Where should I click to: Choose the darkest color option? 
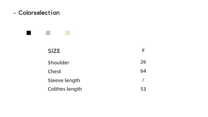tap(29, 33)
